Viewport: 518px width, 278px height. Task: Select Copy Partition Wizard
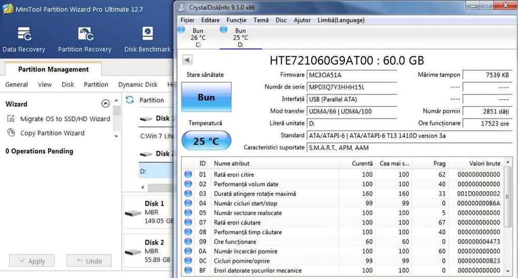coord(52,133)
